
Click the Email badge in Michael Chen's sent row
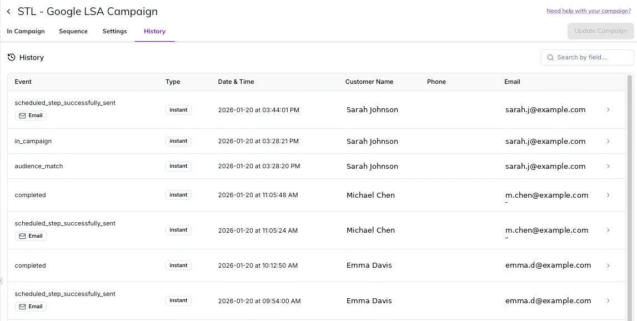pyautogui.click(x=31, y=236)
